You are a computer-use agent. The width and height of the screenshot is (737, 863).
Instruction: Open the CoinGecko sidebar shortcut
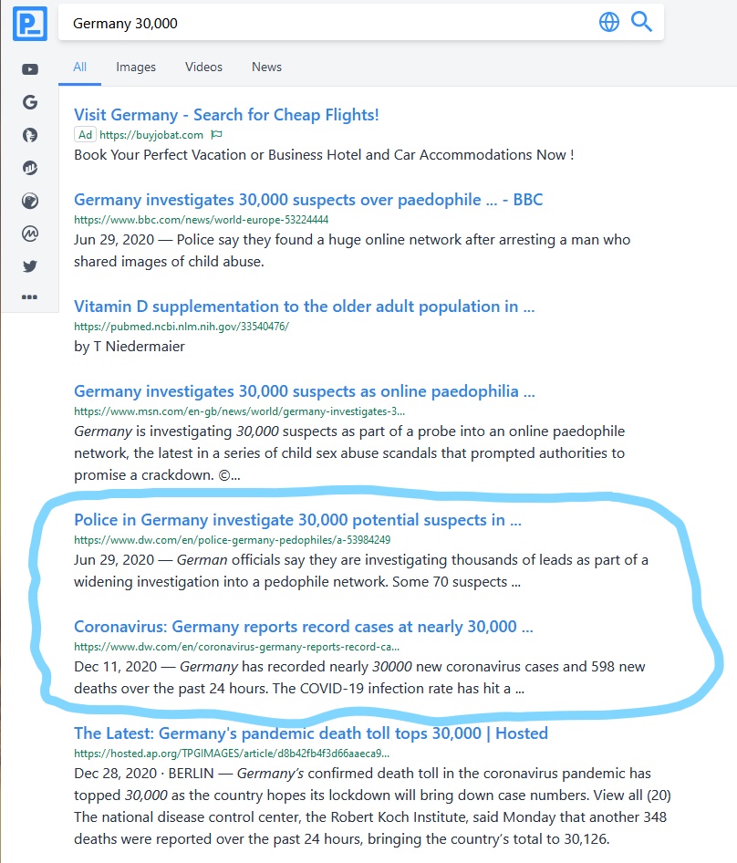[x=30, y=201]
